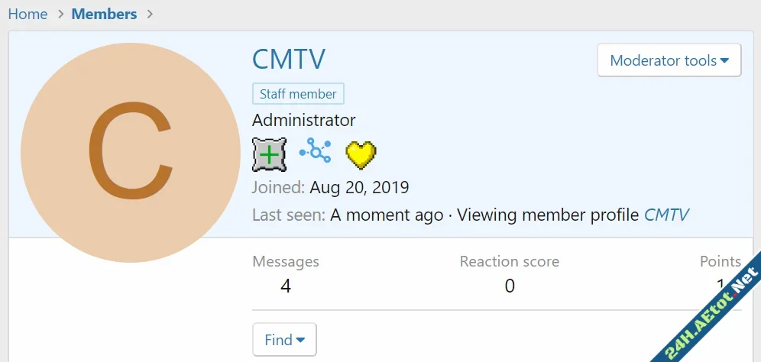
Task: Click the blue connected-nodes badge icon
Action: point(315,152)
